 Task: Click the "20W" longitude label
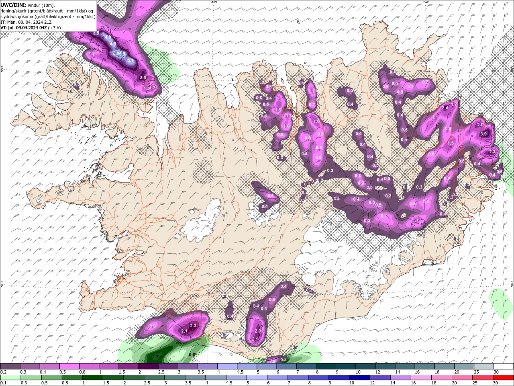pos(214,2)
